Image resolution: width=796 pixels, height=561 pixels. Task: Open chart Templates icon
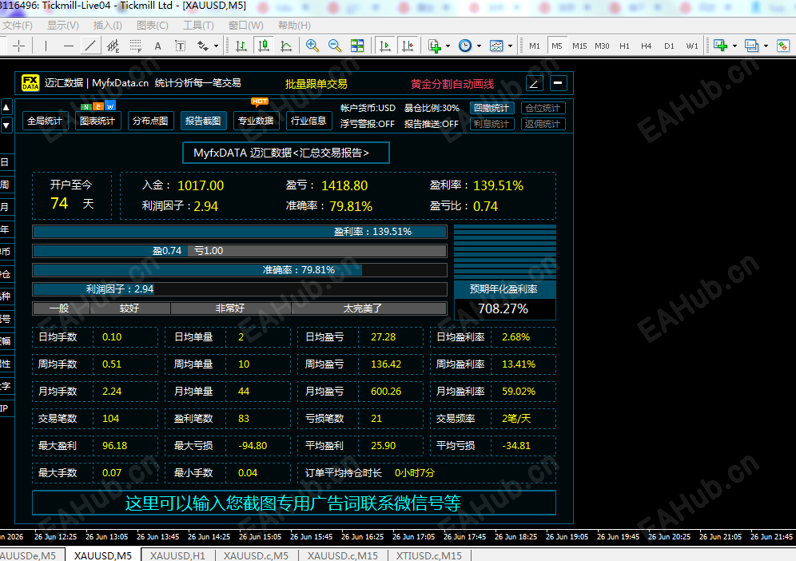(496, 46)
